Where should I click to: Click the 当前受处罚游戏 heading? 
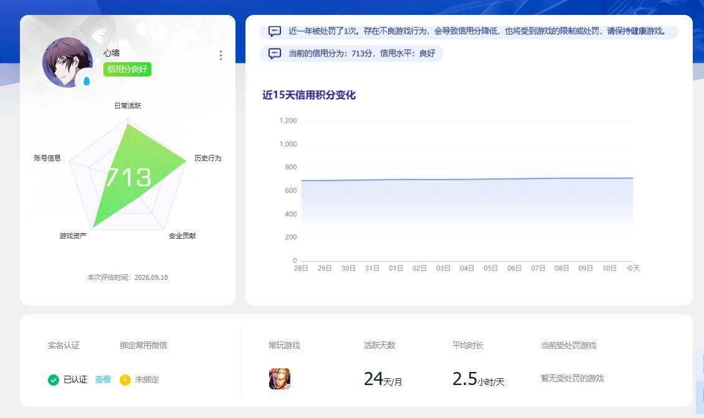(x=568, y=345)
